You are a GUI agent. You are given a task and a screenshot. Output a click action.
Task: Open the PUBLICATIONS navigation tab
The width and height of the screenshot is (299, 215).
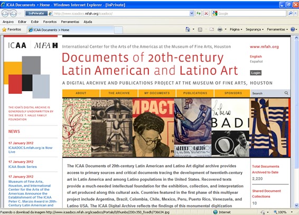click(x=195, y=93)
